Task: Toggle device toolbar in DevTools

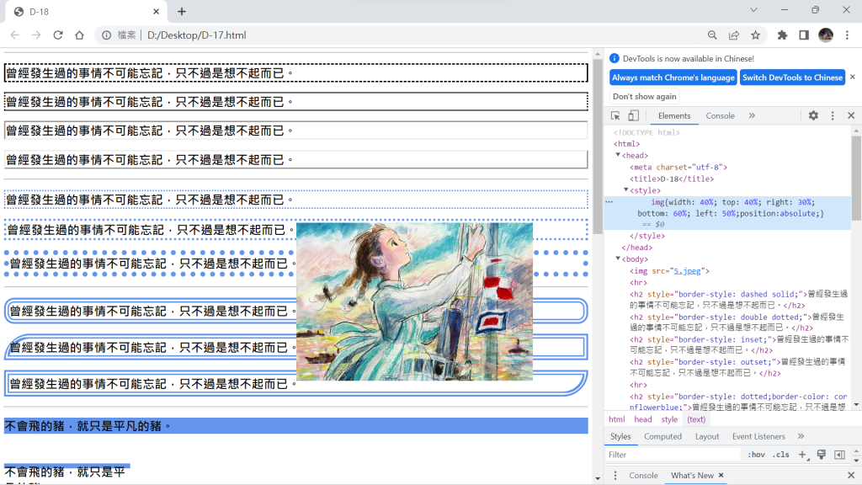Action: (633, 115)
